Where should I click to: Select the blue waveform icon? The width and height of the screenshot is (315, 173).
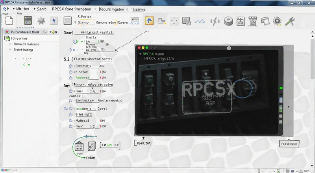pos(200,21)
